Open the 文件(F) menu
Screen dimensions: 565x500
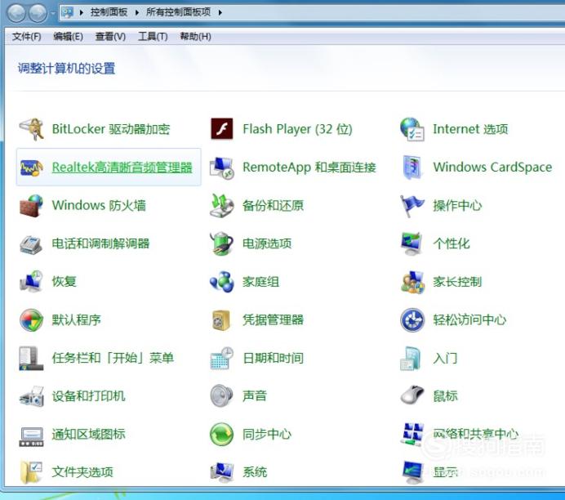[26, 37]
